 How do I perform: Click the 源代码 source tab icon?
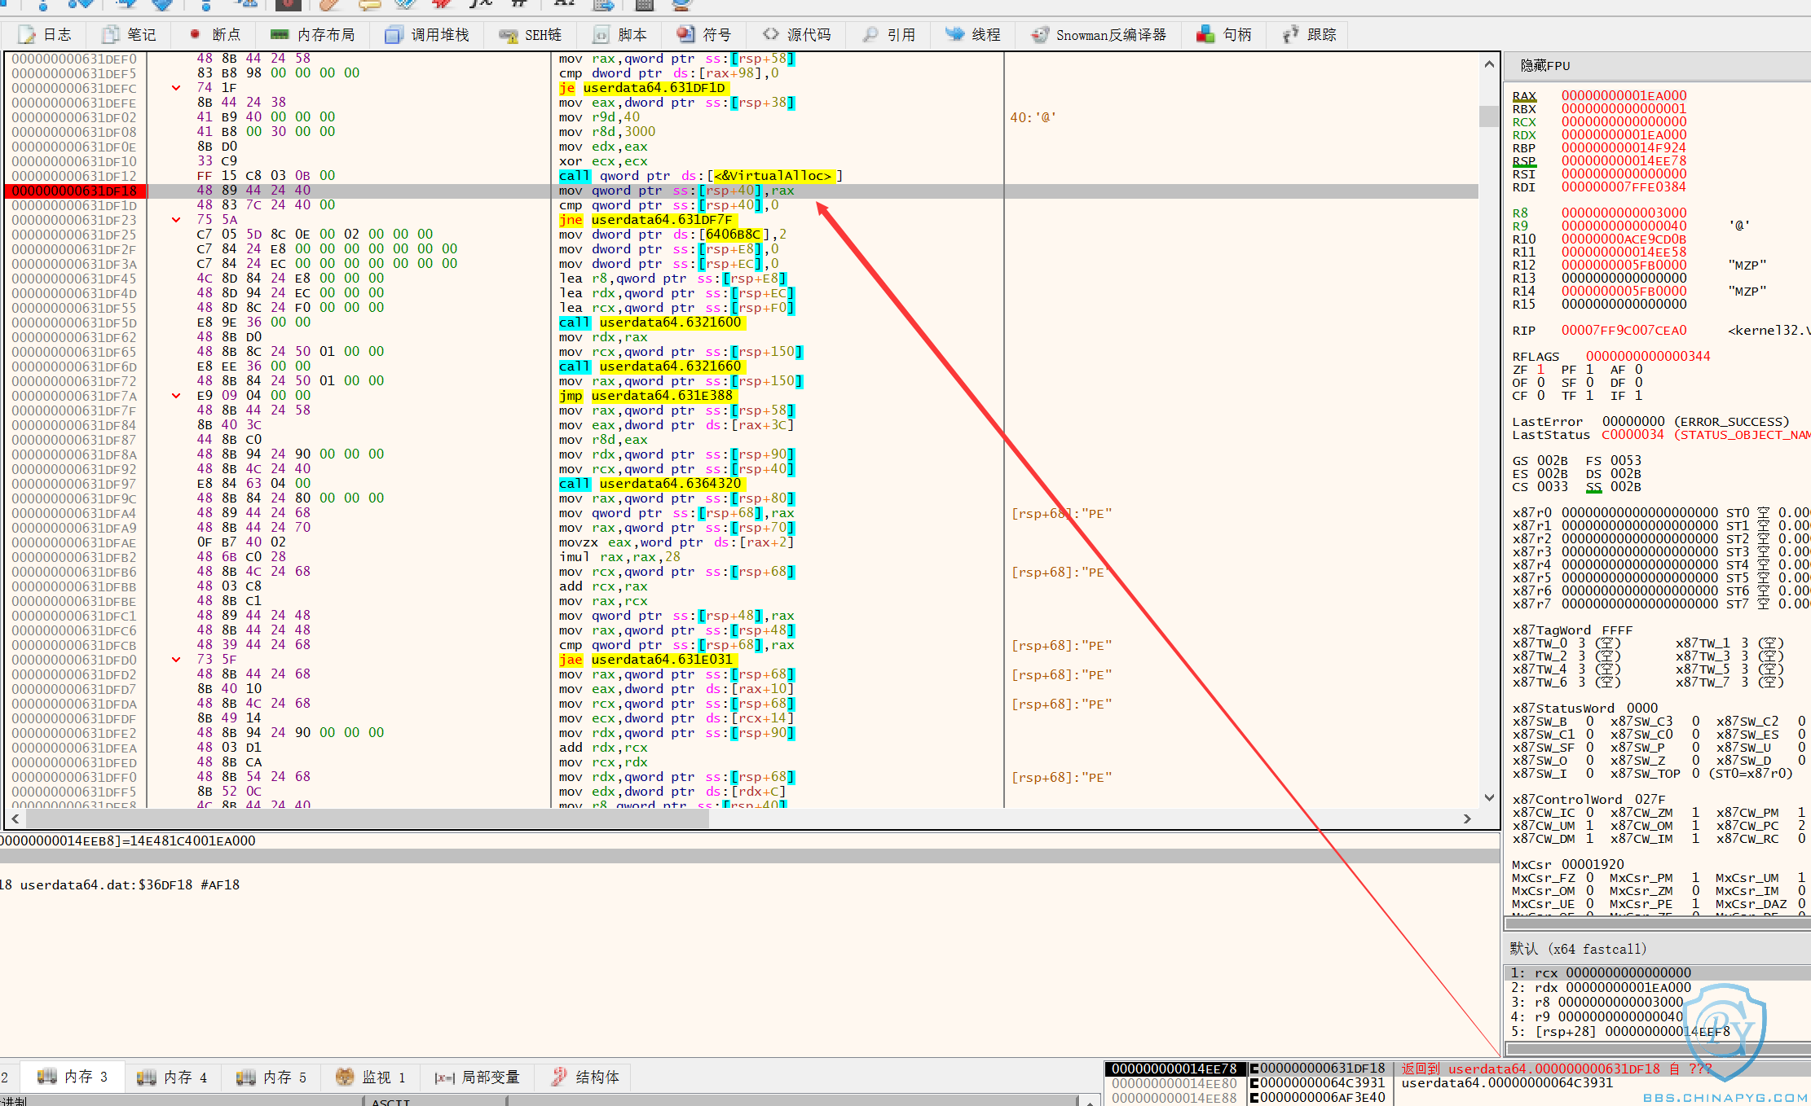770,35
